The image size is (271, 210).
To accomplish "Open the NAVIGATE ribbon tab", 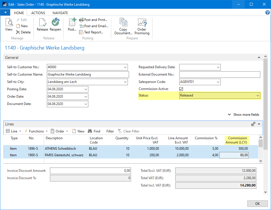I will click(60, 13).
